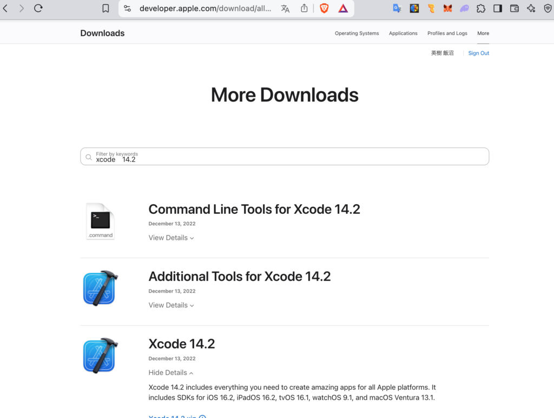
Task: Click the date under Additional Tools title
Action: (172, 291)
